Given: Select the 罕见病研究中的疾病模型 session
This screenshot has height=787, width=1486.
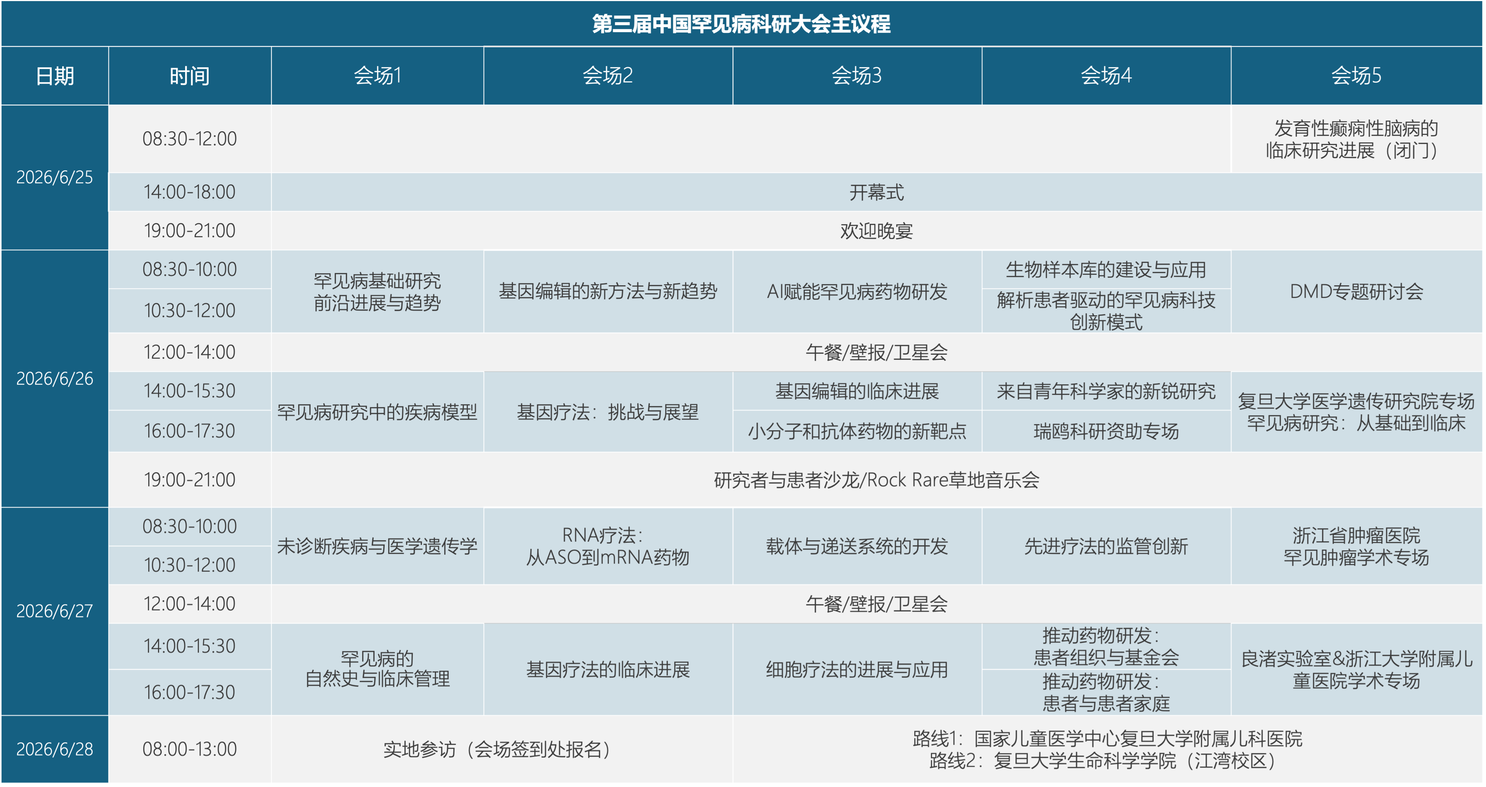Looking at the screenshot, I should click(x=377, y=412).
